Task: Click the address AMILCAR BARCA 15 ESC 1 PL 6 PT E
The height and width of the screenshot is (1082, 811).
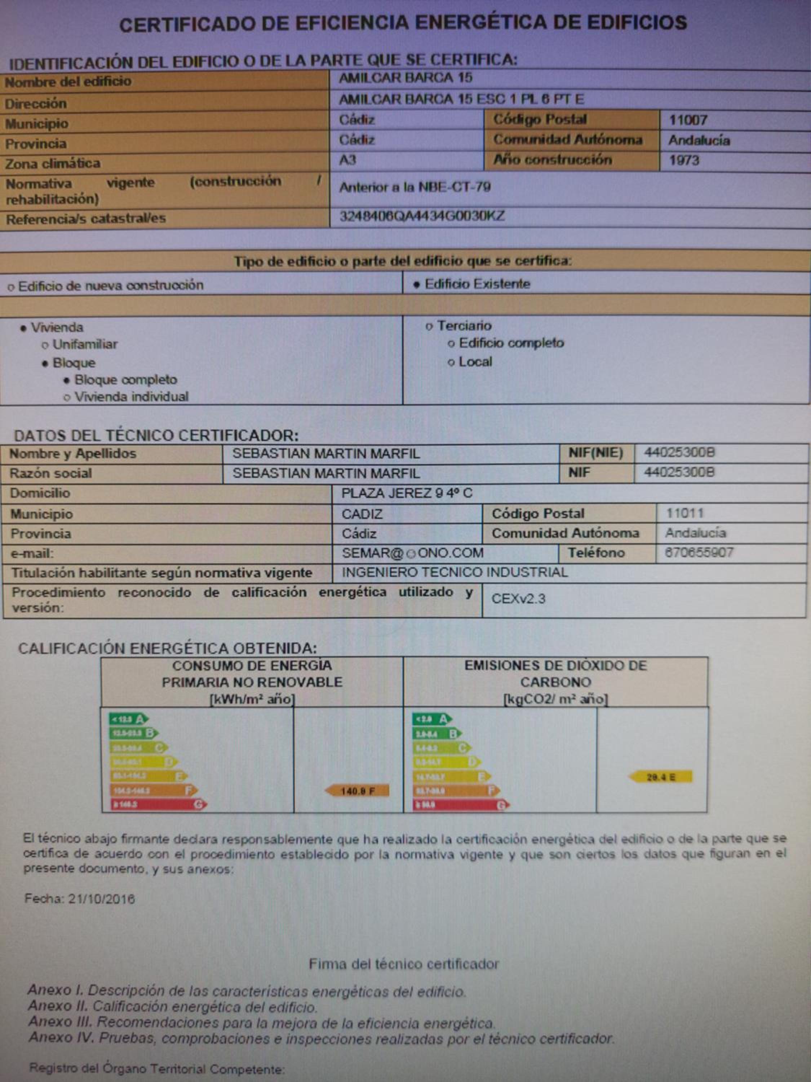Action: click(x=461, y=99)
